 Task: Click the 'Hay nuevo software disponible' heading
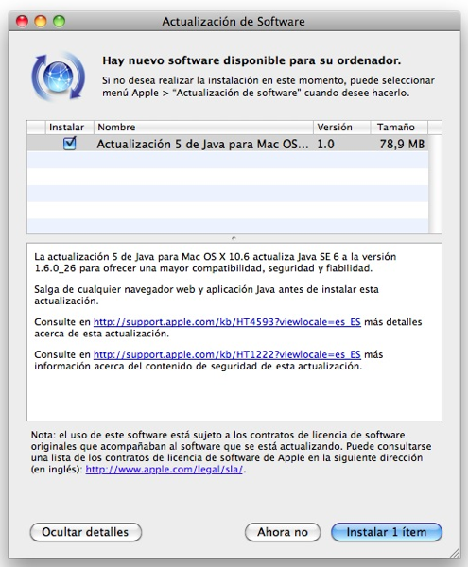point(251,60)
